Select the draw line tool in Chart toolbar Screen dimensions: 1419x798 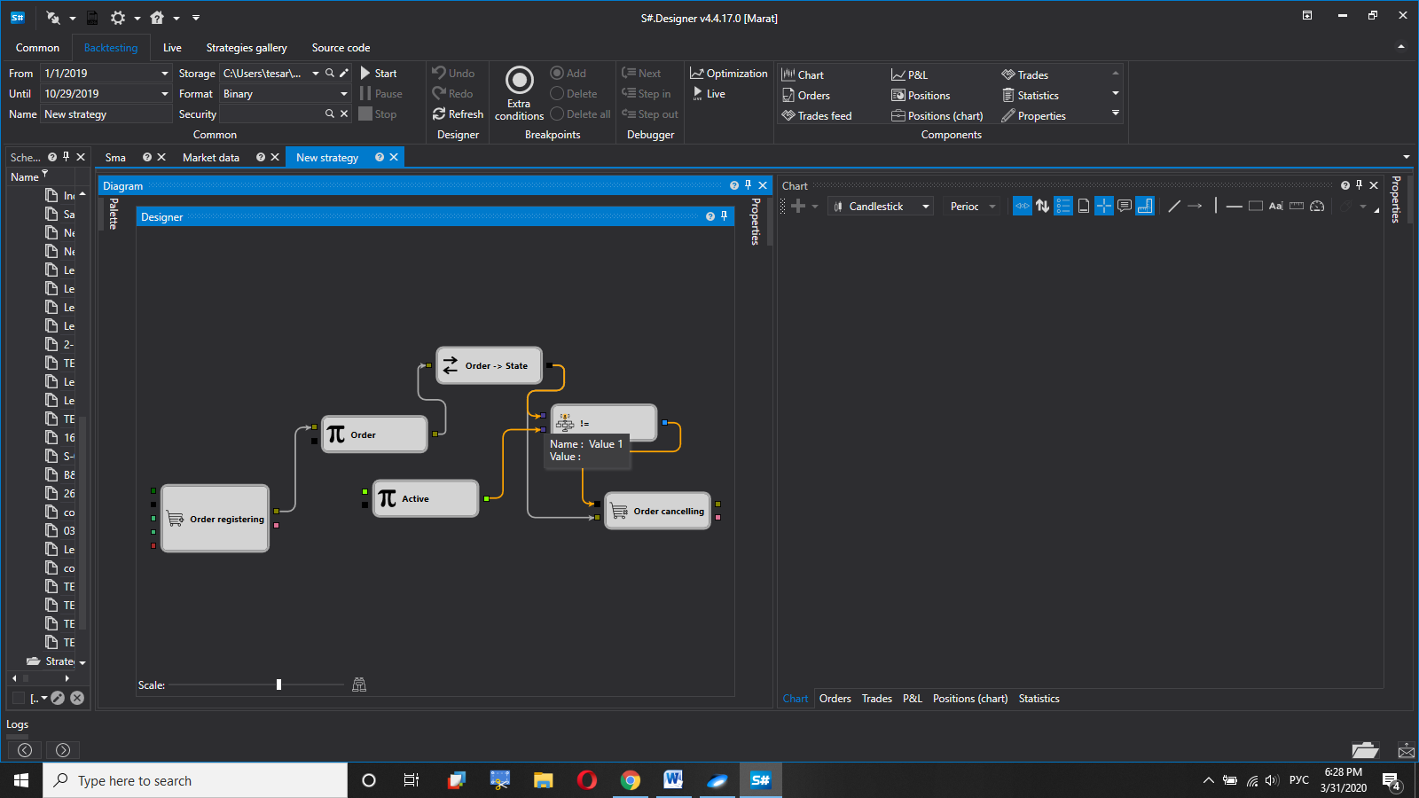point(1174,207)
